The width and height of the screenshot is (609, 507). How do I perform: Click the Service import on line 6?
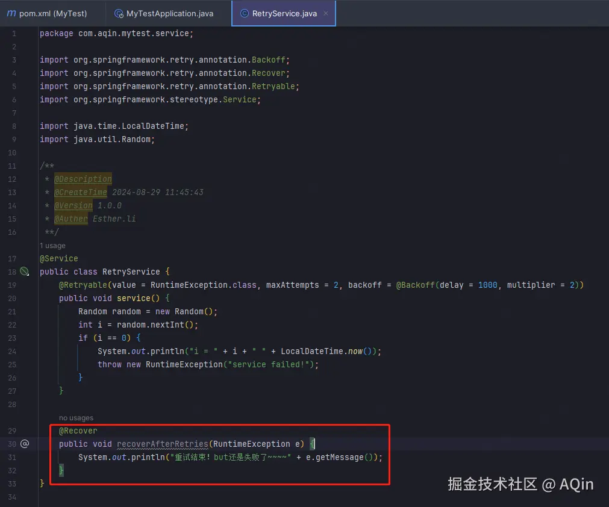(240, 99)
